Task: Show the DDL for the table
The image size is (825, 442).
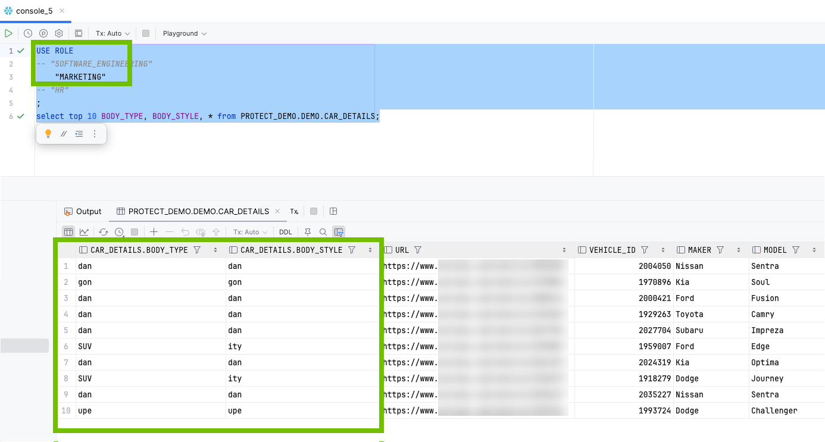Action: click(x=285, y=232)
